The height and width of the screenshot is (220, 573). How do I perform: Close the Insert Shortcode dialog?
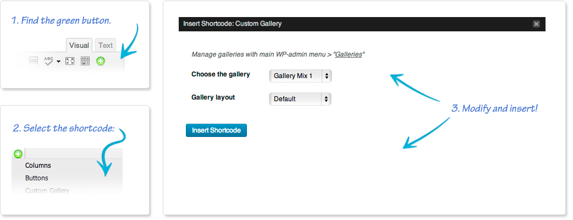tap(537, 24)
